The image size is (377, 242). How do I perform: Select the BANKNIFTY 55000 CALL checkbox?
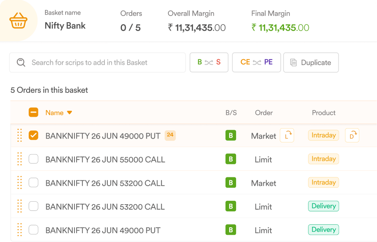click(x=33, y=159)
